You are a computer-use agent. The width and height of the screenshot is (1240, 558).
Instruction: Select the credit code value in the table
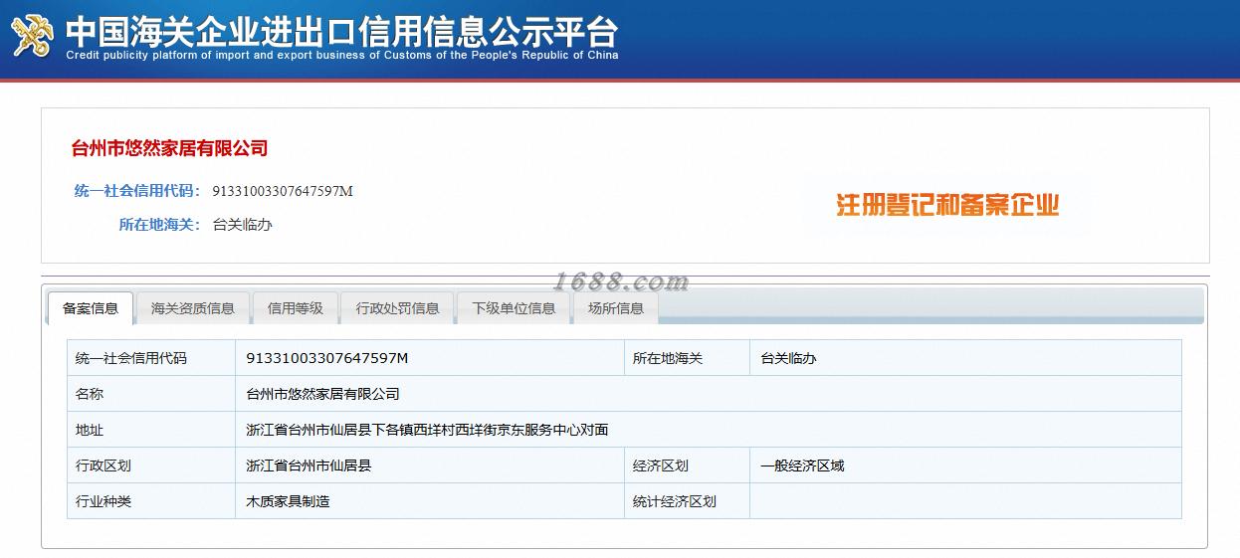[x=327, y=358]
